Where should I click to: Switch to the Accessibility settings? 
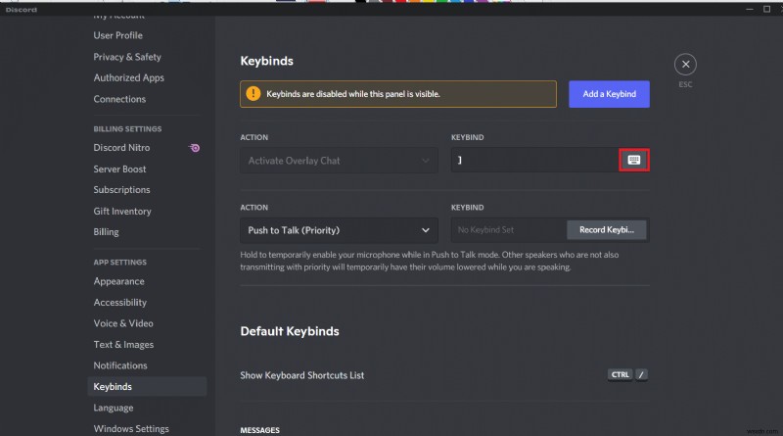coord(120,303)
